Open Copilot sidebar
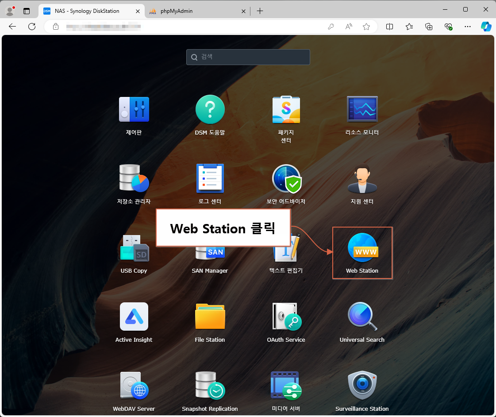Image resolution: width=496 pixels, height=417 pixels. point(486,27)
